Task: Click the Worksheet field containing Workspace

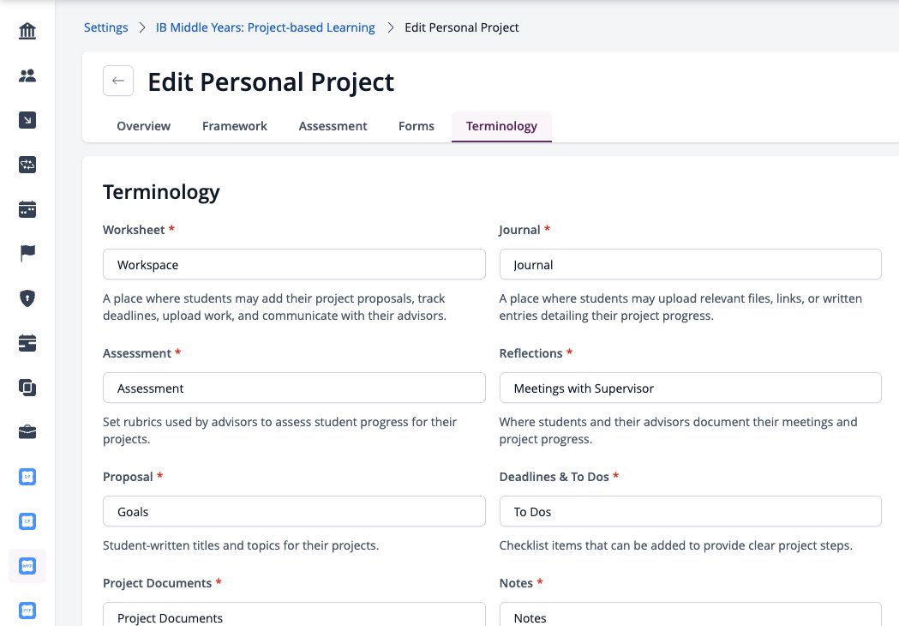Action: pyautogui.click(x=294, y=264)
